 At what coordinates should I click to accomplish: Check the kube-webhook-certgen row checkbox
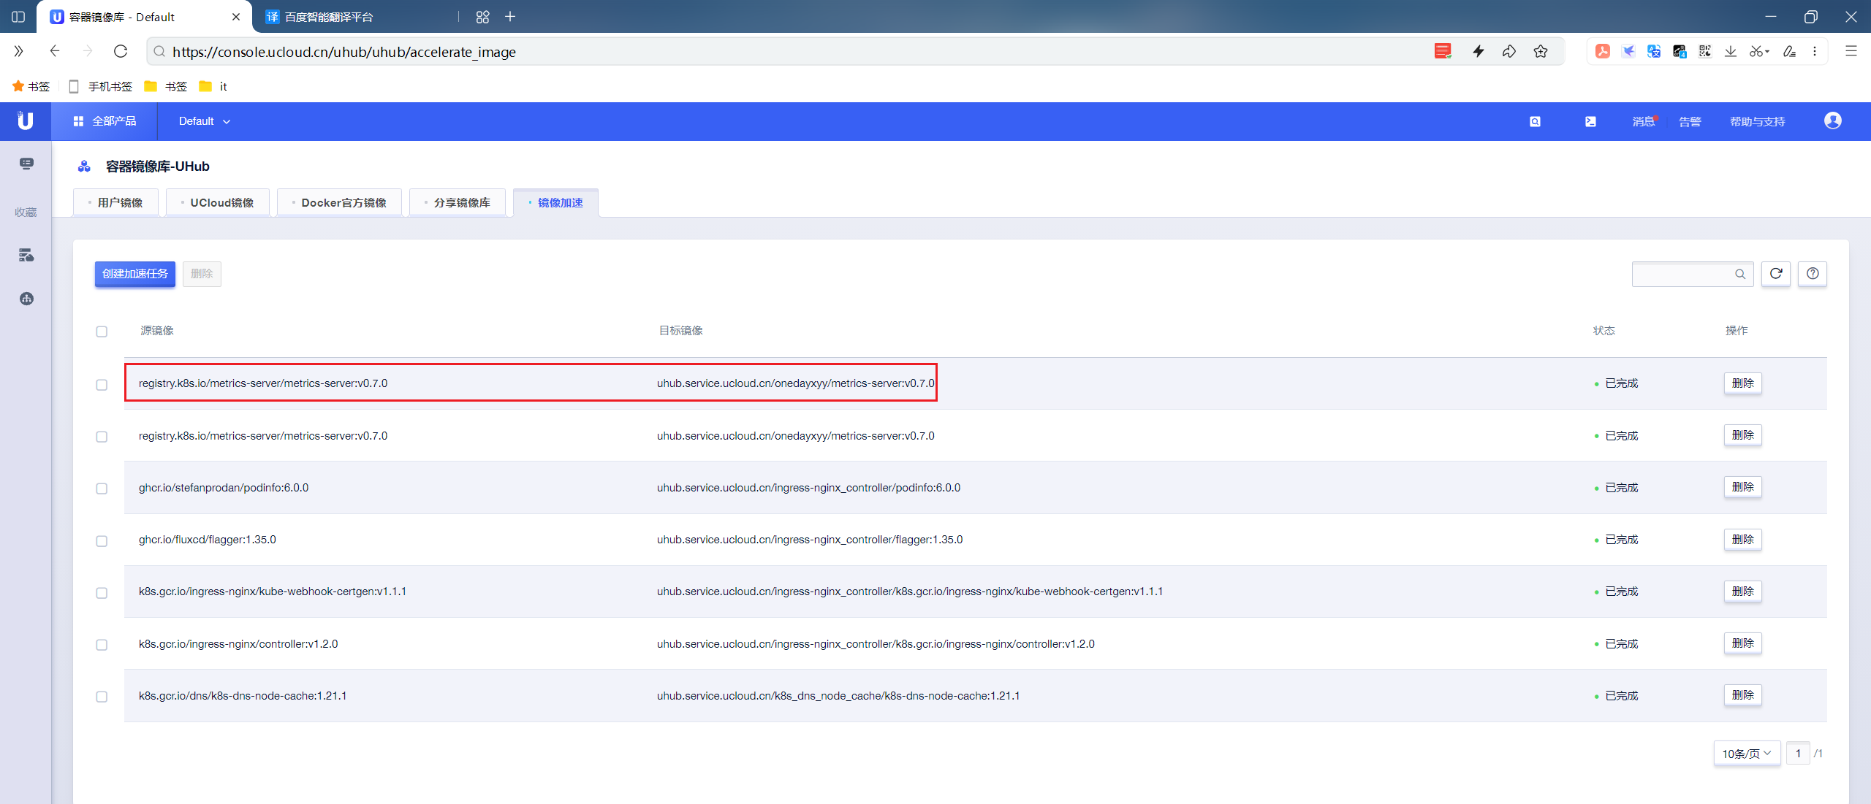(x=102, y=593)
